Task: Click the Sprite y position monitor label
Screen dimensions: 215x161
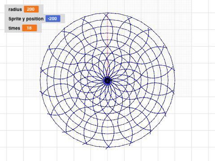Action: (x=26, y=19)
